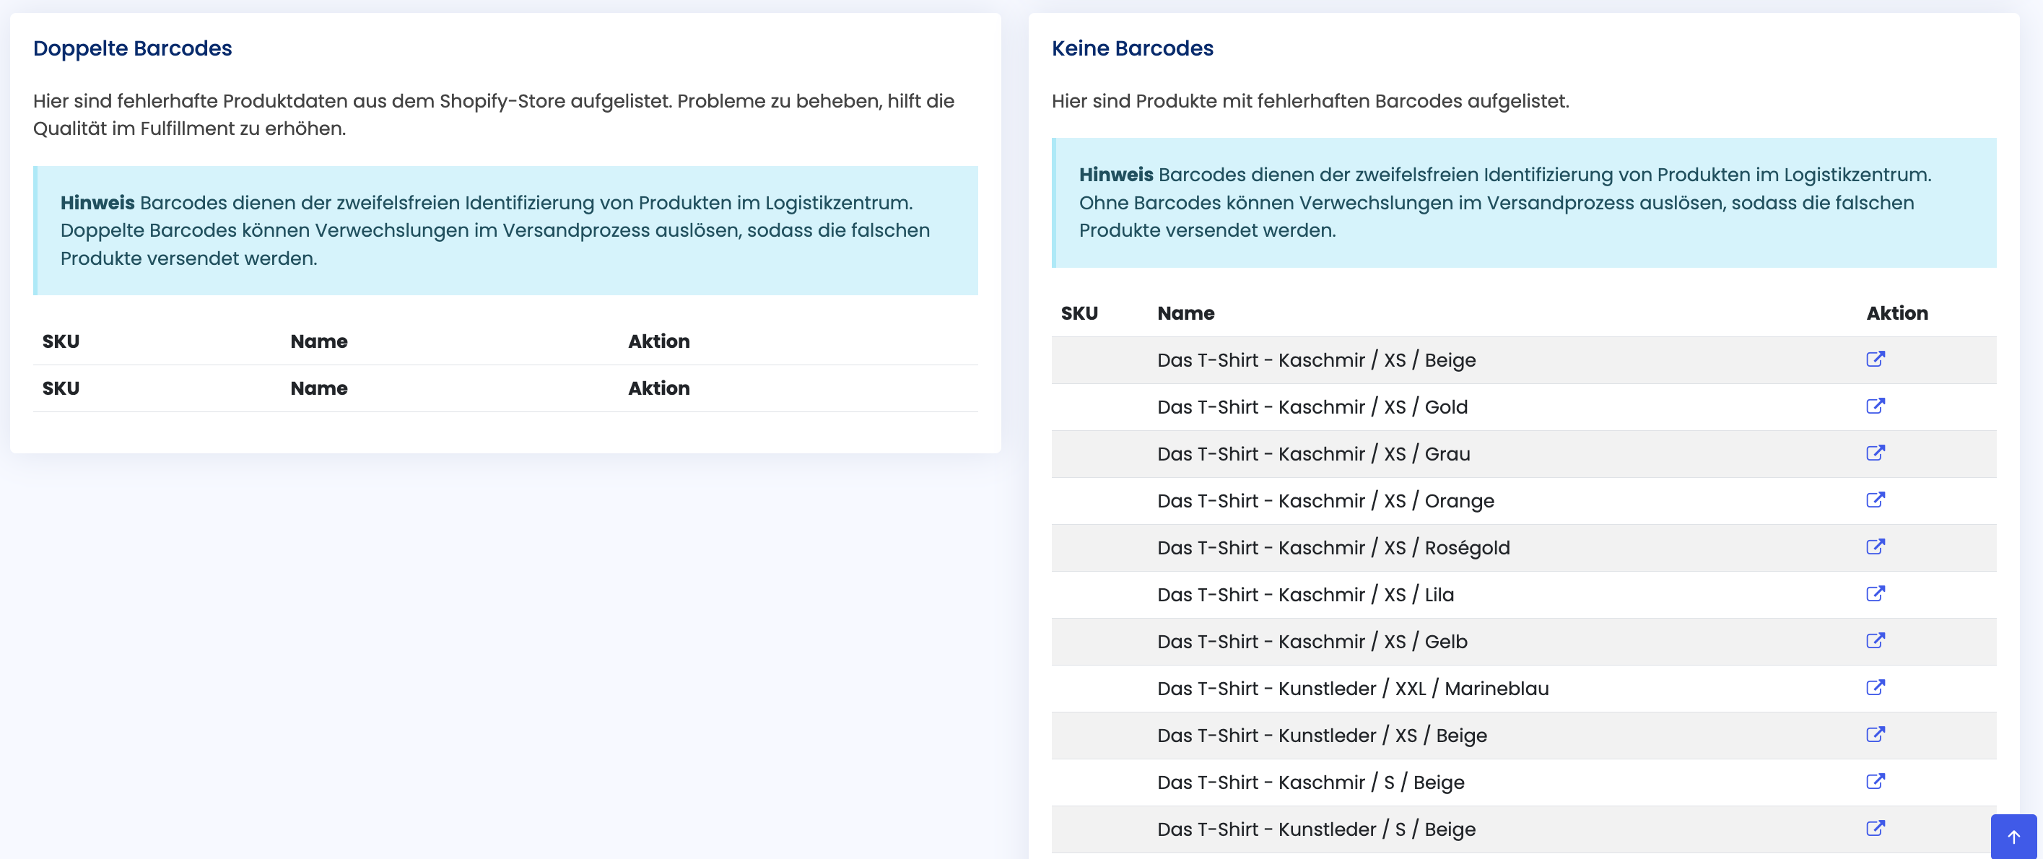Screen dimensions: 2043x859
Task: Open external link for Kaschmir XS Roségold
Action: (x=1875, y=546)
